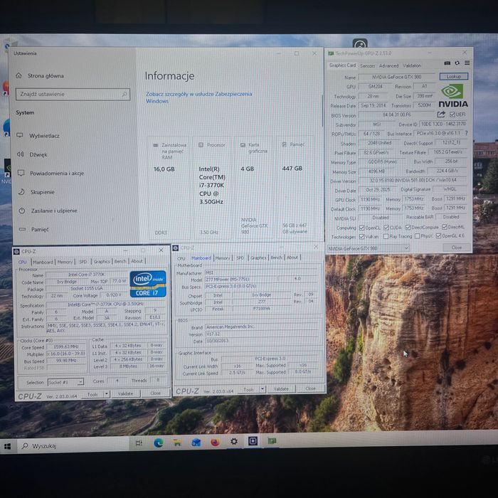Screen dimensions: 498x498
Task: Click the Strona główna home icon
Action: (18, 75)
